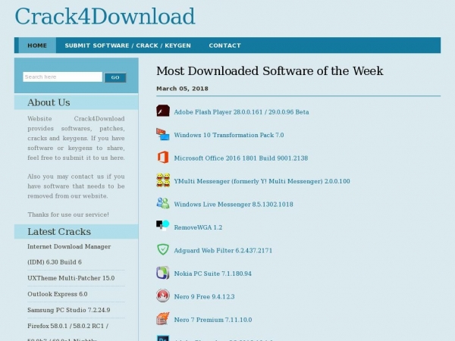Click the GO search button
Image resolution: width=455 pixels, height=341 pixels.
coord(115,77)
